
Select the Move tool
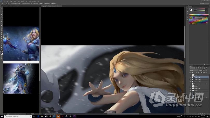click(2, 8)
